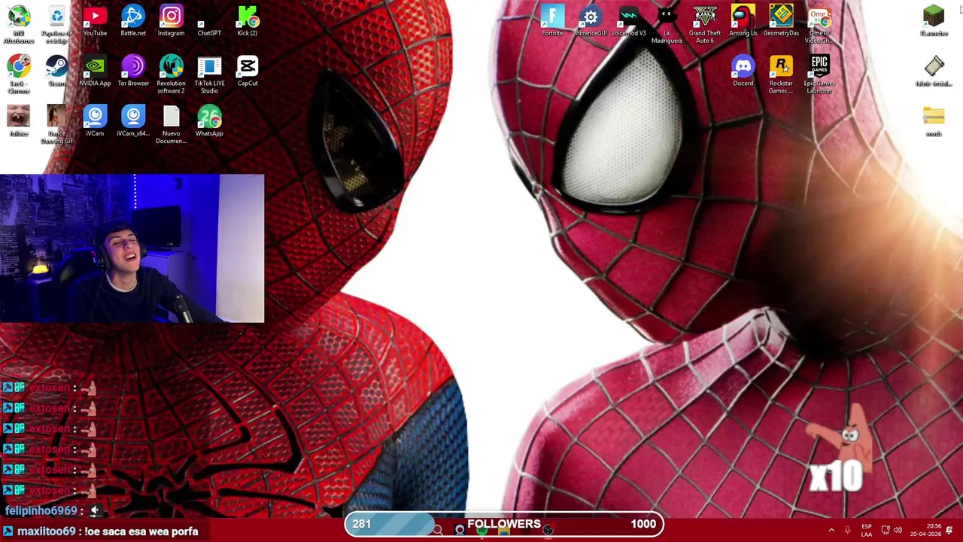
Task: Select the Fortnite desktop shortcut
Action: click(x=552, y=21)
